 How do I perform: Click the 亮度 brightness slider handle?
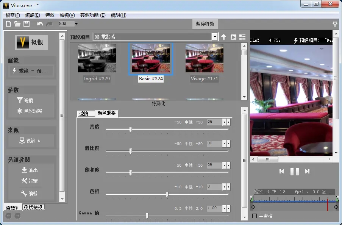coord(131,130)
